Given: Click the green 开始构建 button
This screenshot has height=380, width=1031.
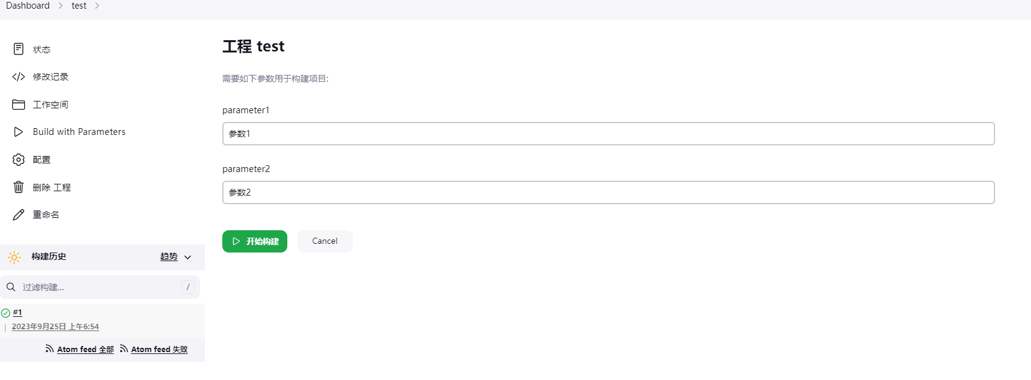Looking at the screenshot, I should point(254,241).
